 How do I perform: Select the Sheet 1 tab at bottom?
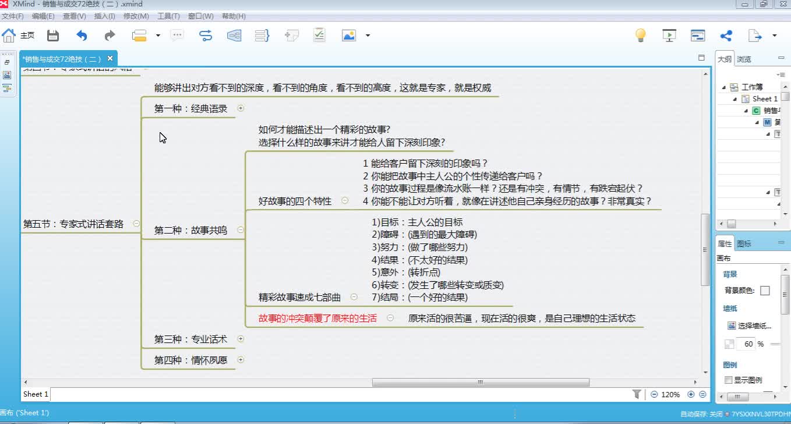point(36,394)
